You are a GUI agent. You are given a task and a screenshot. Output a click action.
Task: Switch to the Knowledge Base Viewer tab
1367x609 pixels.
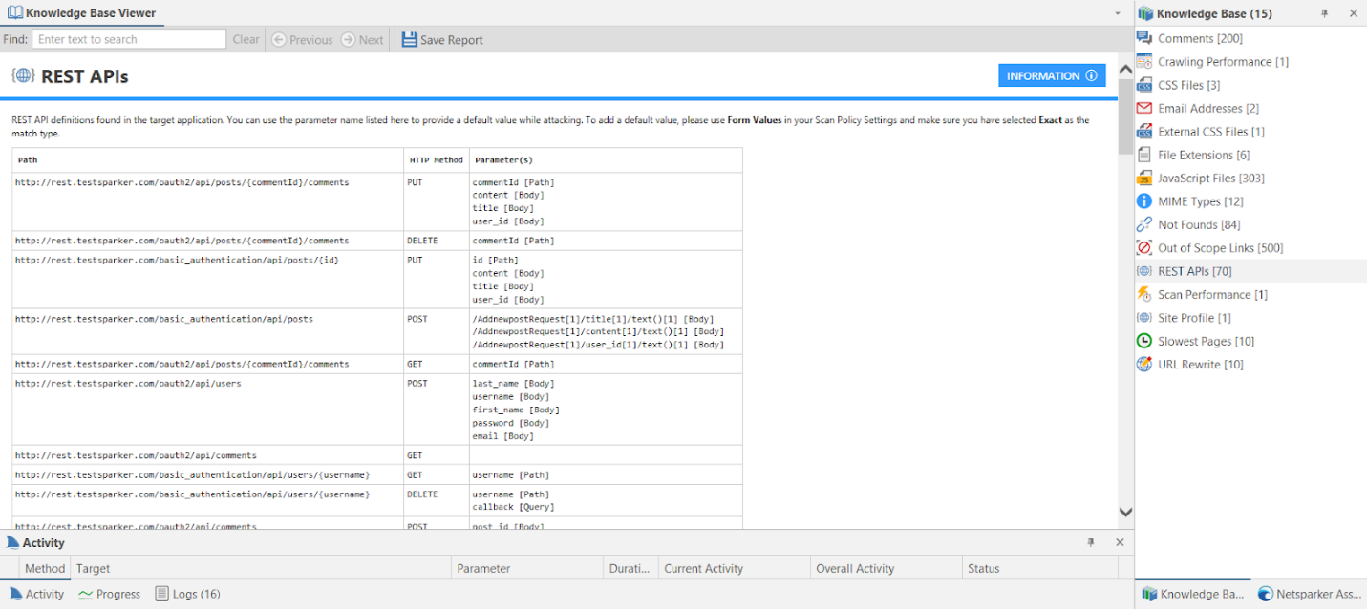point(82,13)
